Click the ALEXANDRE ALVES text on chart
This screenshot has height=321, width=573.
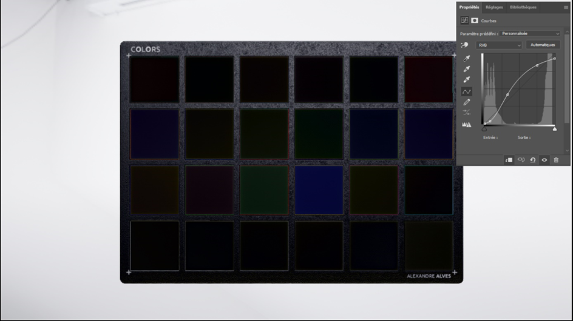[429, 276]
